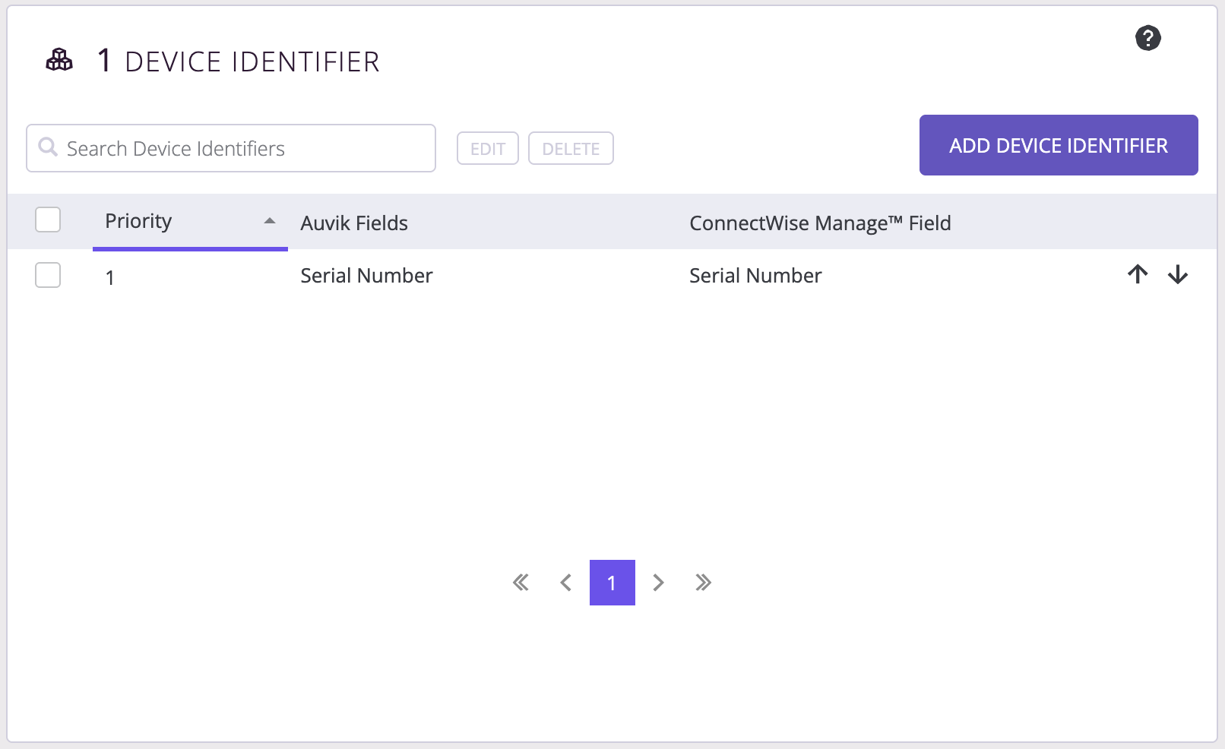Viewport: 1225px width, 749px height.
Task: Click the Delete button
Action: (x=571, y=148)
